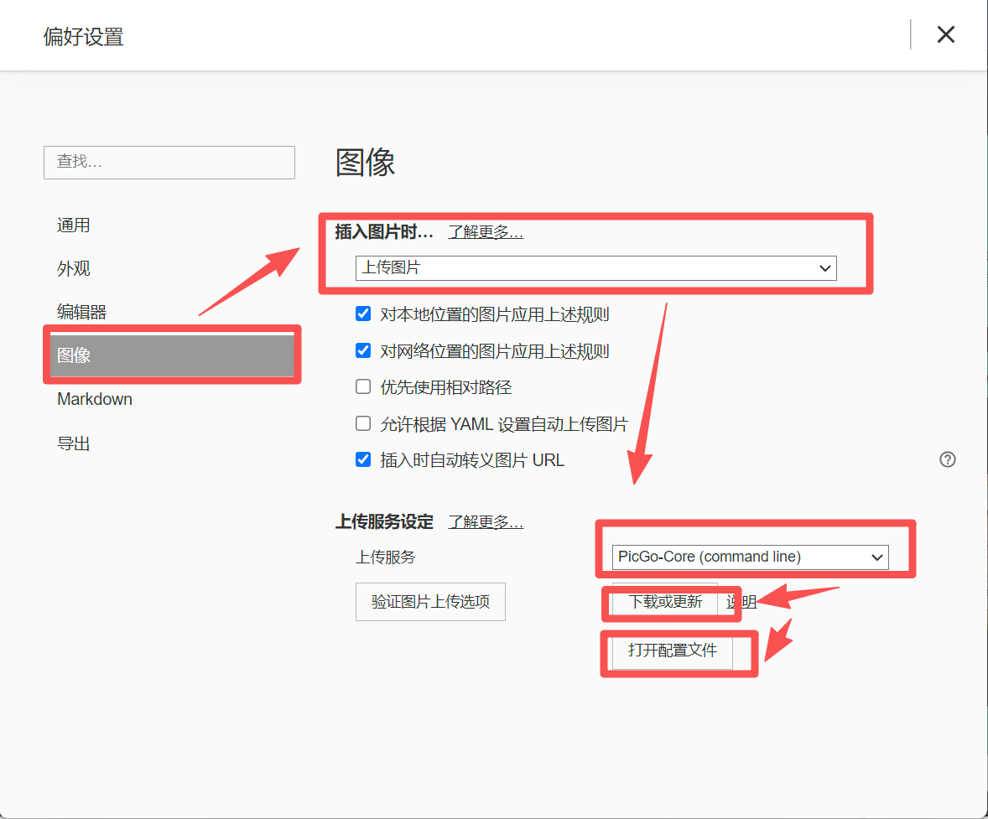Click the 验证图片上传选项 button
Screen dimensions: 988x819
coord(430,602)
